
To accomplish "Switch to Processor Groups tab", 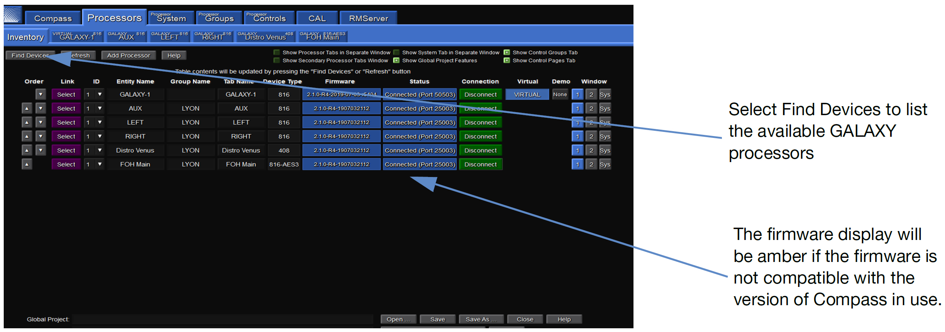I will [219, 18].
